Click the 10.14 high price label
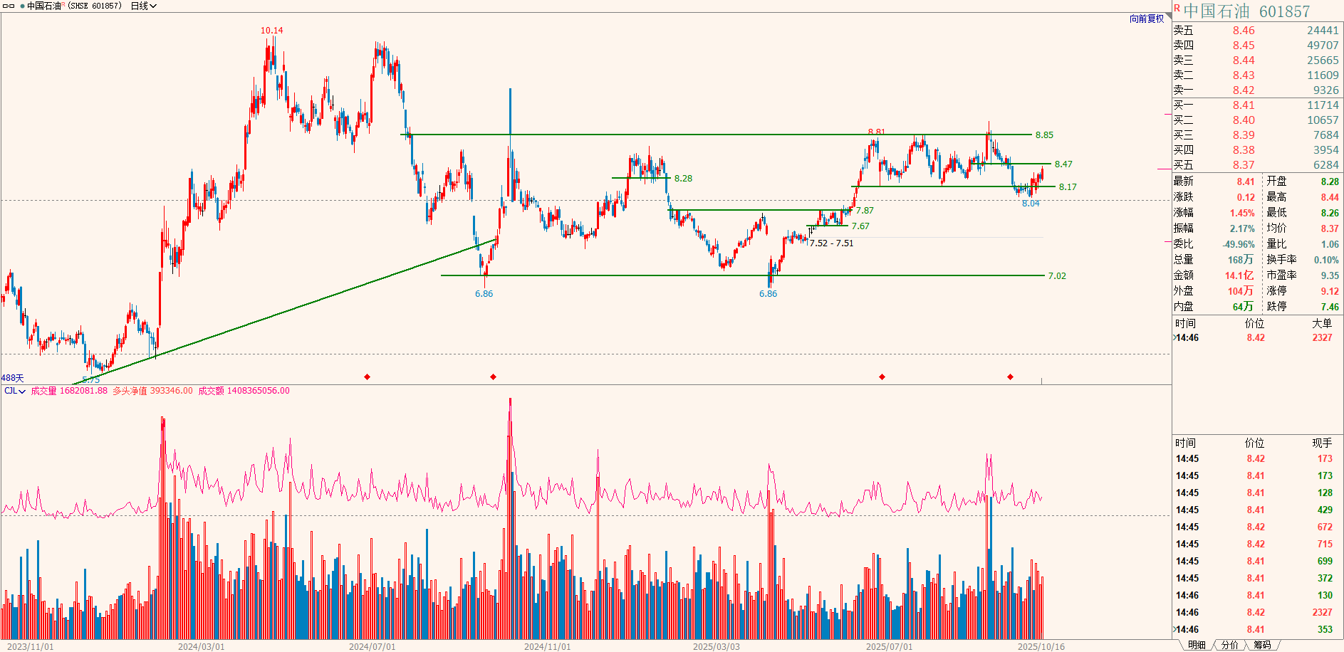Screen dimensions: 1344x652 coord(271,31)
